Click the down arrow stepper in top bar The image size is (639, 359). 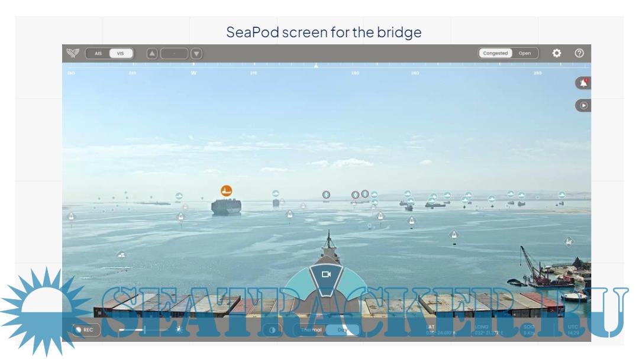[x=196, y=53]
